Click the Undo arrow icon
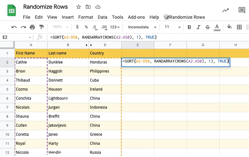This screenshot has height=157, width=249. (x=14, y=27)
